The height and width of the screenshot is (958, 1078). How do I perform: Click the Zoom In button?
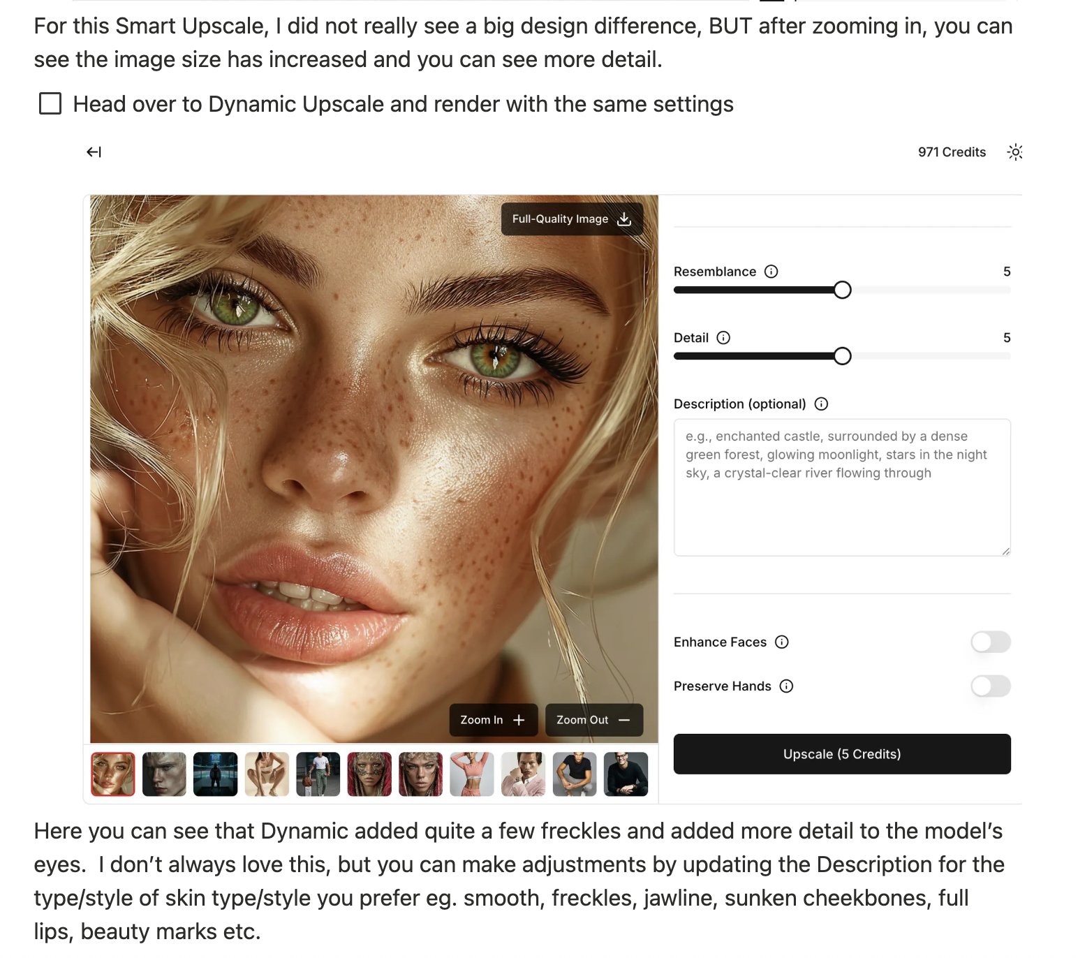[x=493, y=720]
